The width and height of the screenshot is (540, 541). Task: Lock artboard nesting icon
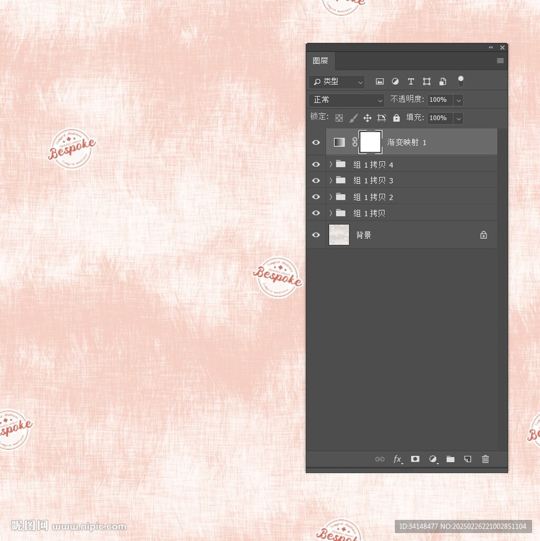point(382,118)
